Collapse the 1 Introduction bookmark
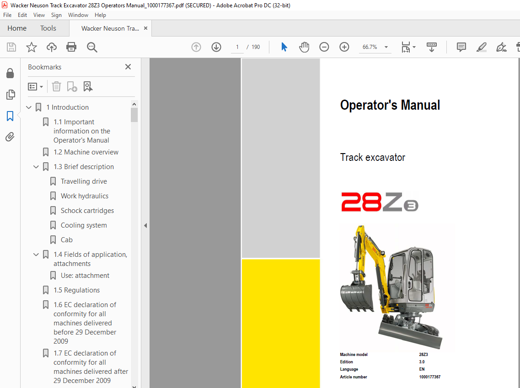 tap(29, 107)
